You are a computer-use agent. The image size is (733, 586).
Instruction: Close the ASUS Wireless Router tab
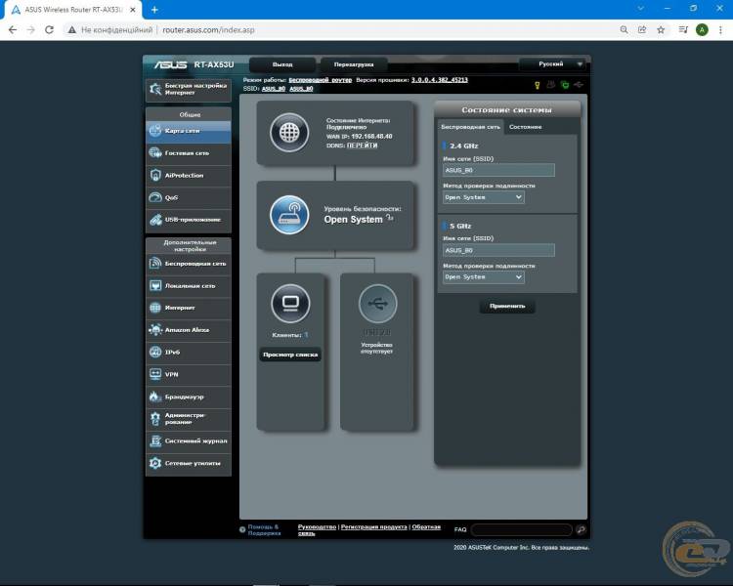coord(133,10)
